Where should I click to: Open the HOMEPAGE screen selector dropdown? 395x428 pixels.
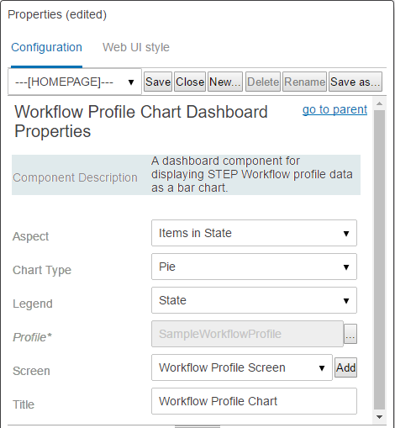75,82
